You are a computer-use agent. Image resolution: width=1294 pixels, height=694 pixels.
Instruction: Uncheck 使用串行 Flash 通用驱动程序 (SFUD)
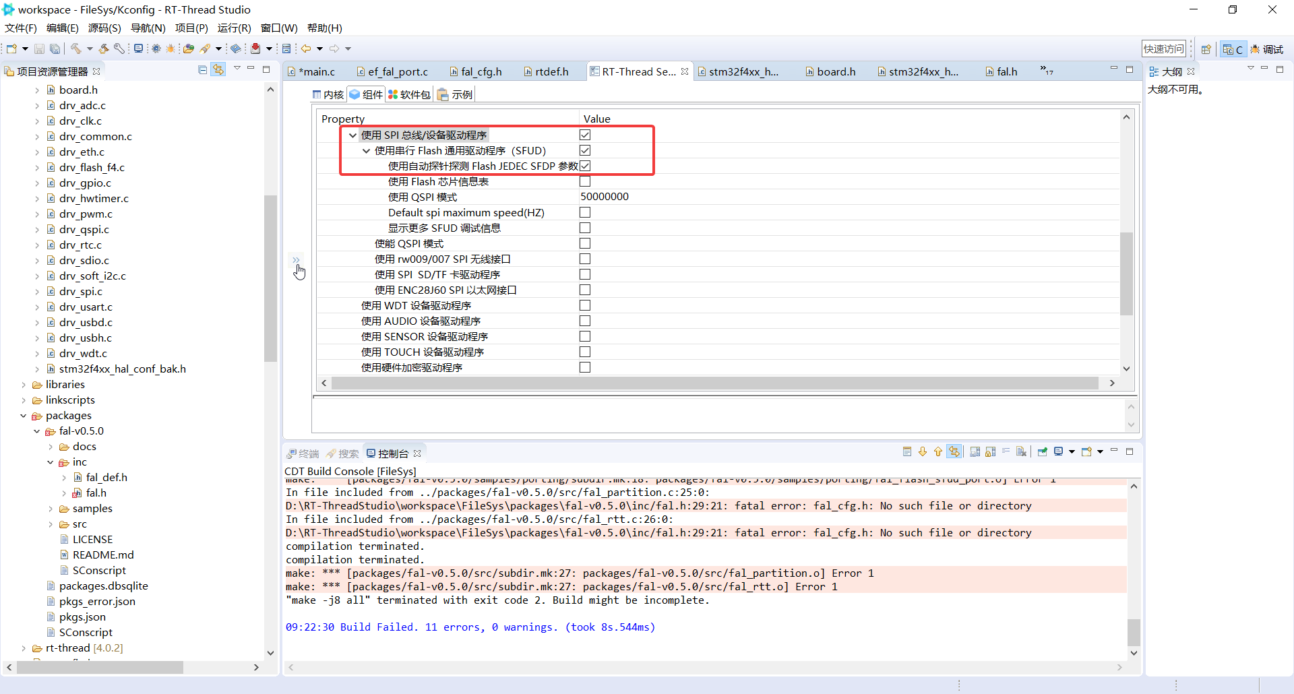click(584, 150)
